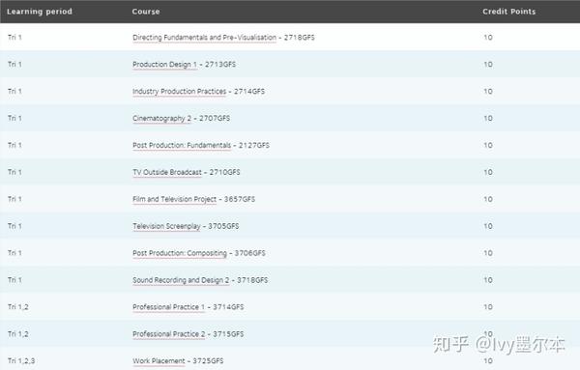Click the Learning period column header
This screenshot has width=580, height=370.
(40, 12)
